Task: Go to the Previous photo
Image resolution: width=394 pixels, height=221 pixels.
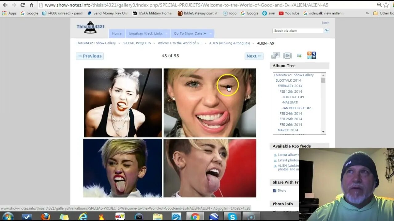Action: pos(90,56)
